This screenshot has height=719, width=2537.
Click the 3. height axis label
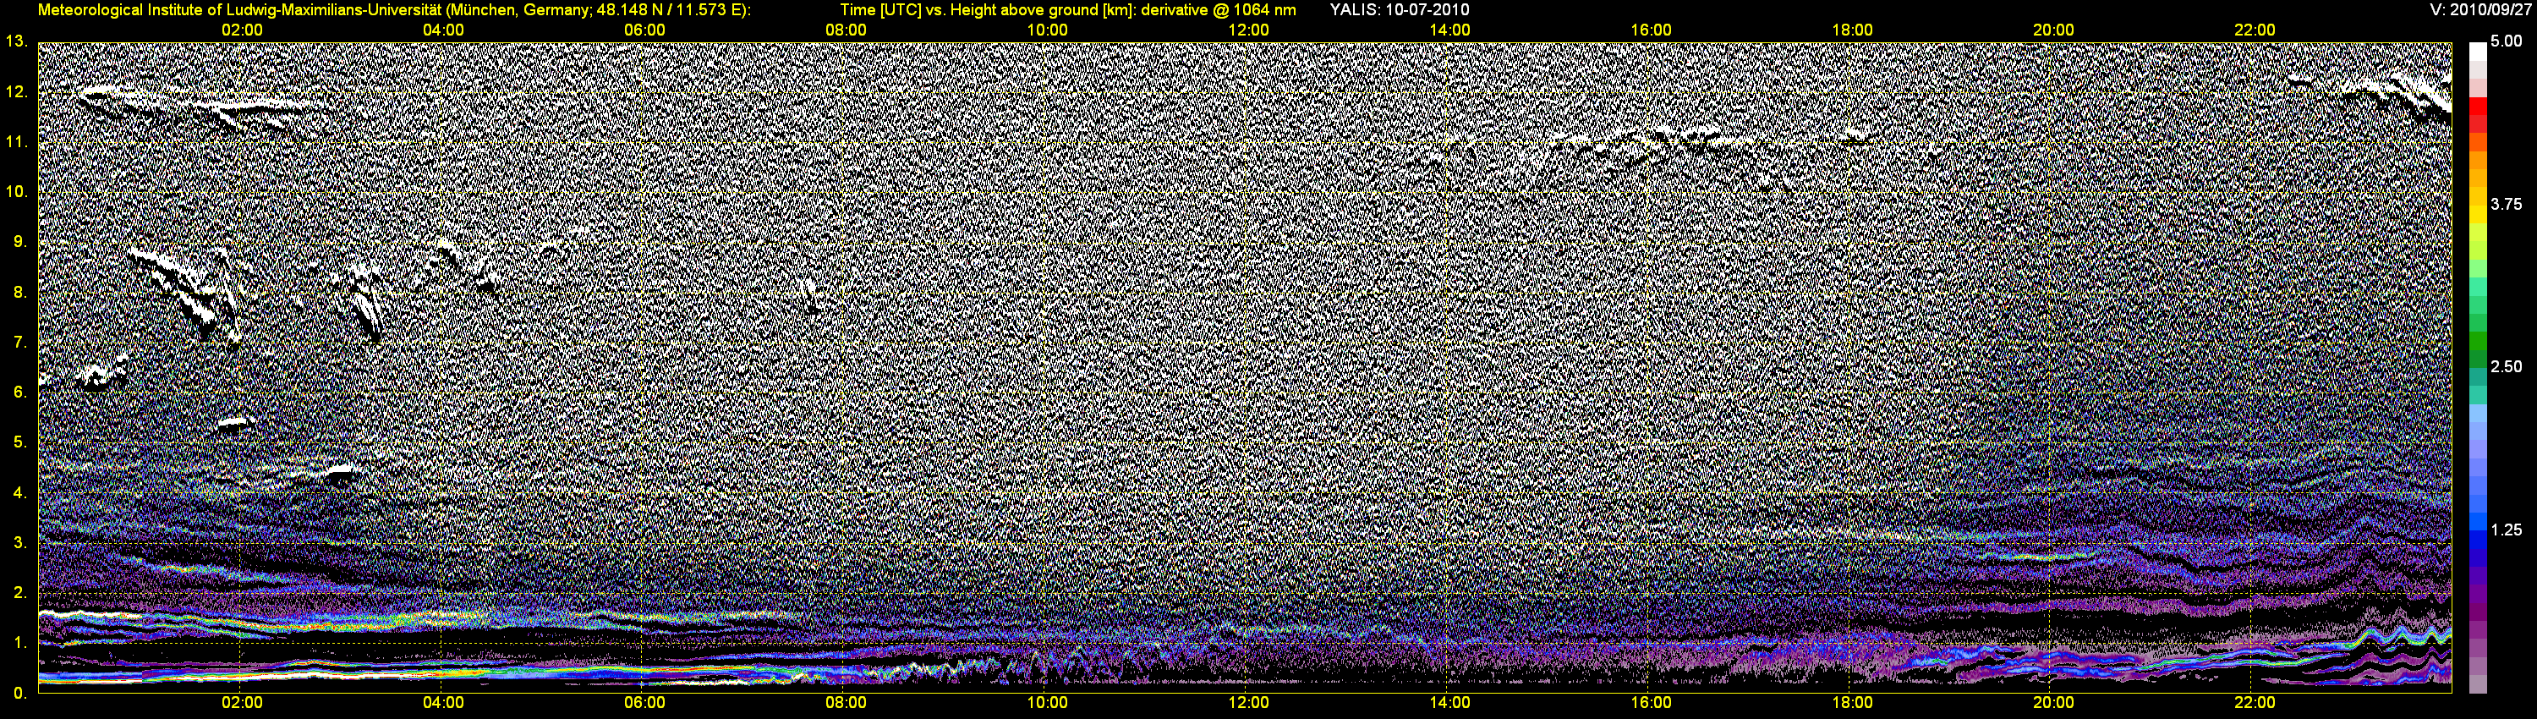19,543
